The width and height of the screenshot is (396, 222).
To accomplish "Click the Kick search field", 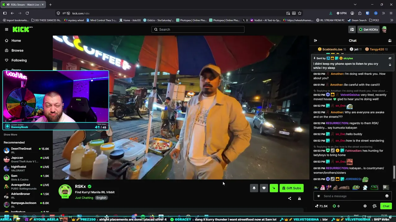I will click(x=198, y=29).
